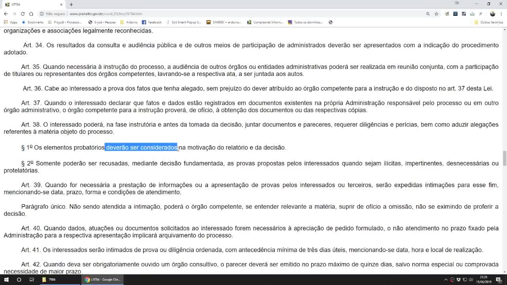Open the Comprasnet Inform bookmark

point(265,22)
